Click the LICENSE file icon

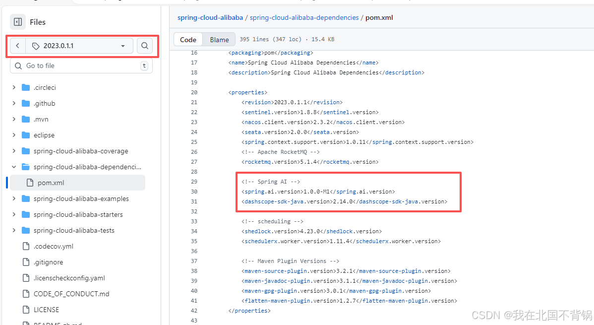[26, 310]
